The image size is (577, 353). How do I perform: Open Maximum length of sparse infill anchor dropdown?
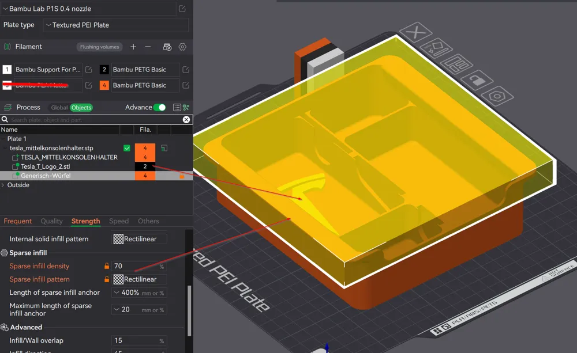(x=139, y=310)
